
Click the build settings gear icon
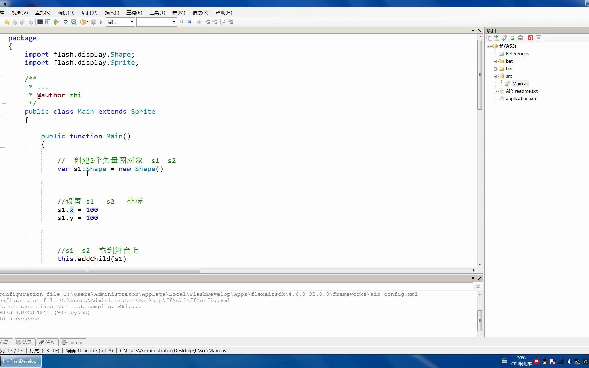(x=93, y=22)
